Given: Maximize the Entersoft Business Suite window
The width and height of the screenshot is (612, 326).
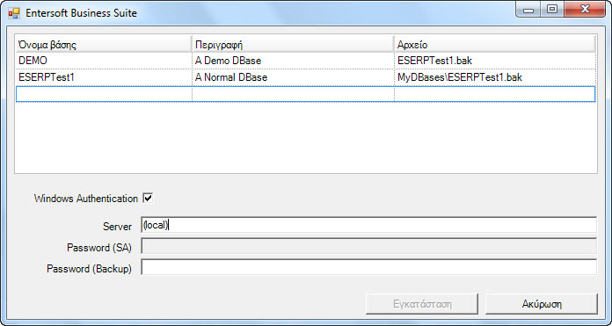Looking at the screenshot, I should (552, 10).
